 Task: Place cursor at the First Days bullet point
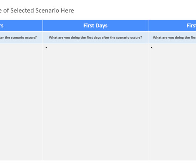click(x=46, y=47)
